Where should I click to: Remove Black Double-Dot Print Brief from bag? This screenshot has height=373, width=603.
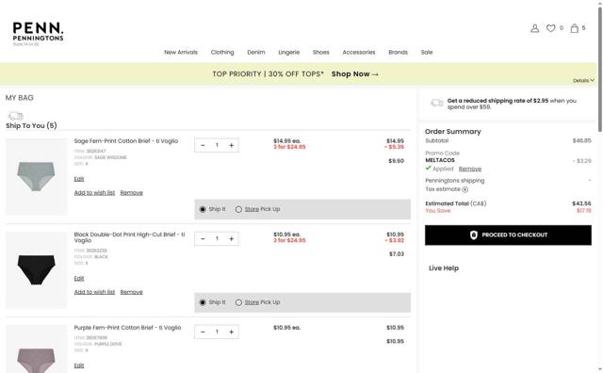(x=132, y=292)
